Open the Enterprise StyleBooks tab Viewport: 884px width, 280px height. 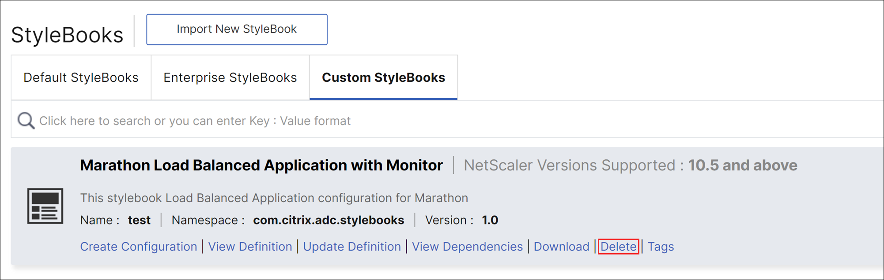(x=230, y=77)
